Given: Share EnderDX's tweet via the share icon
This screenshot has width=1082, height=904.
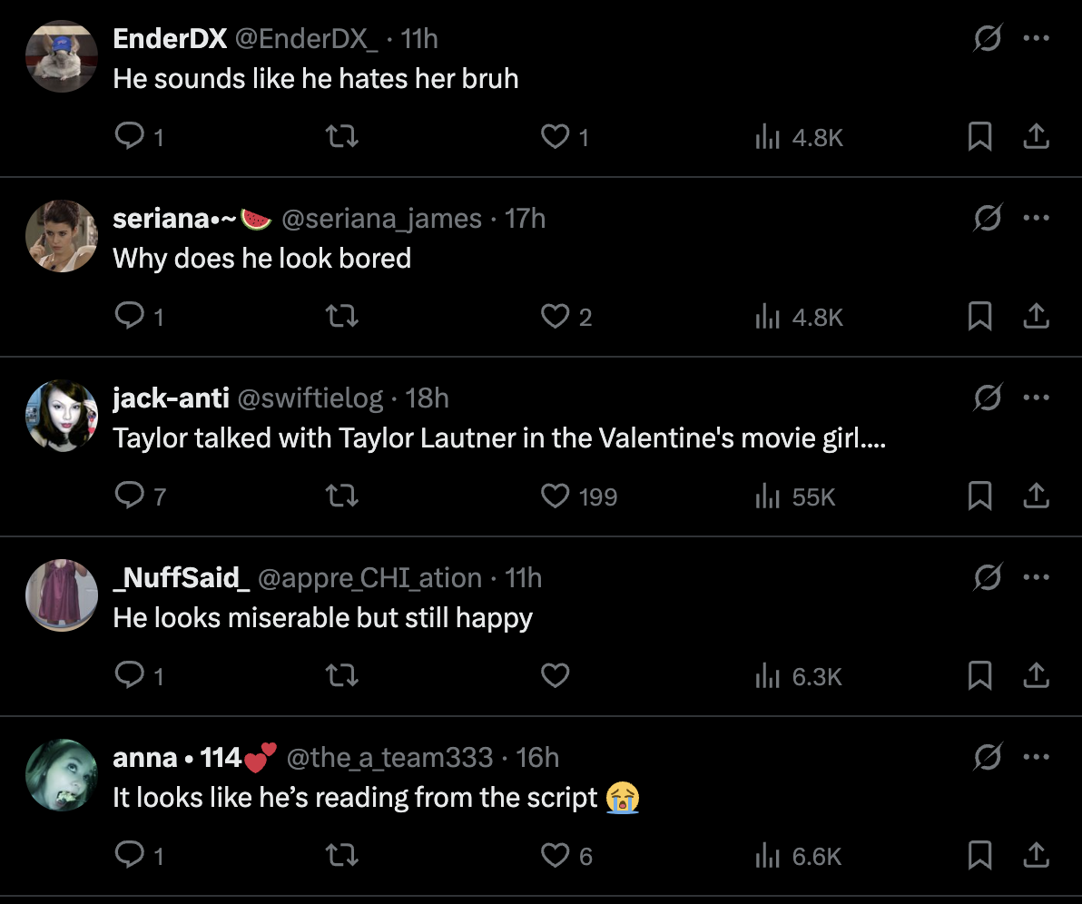Looking at the screenshot, I should tap(1036, 136).
